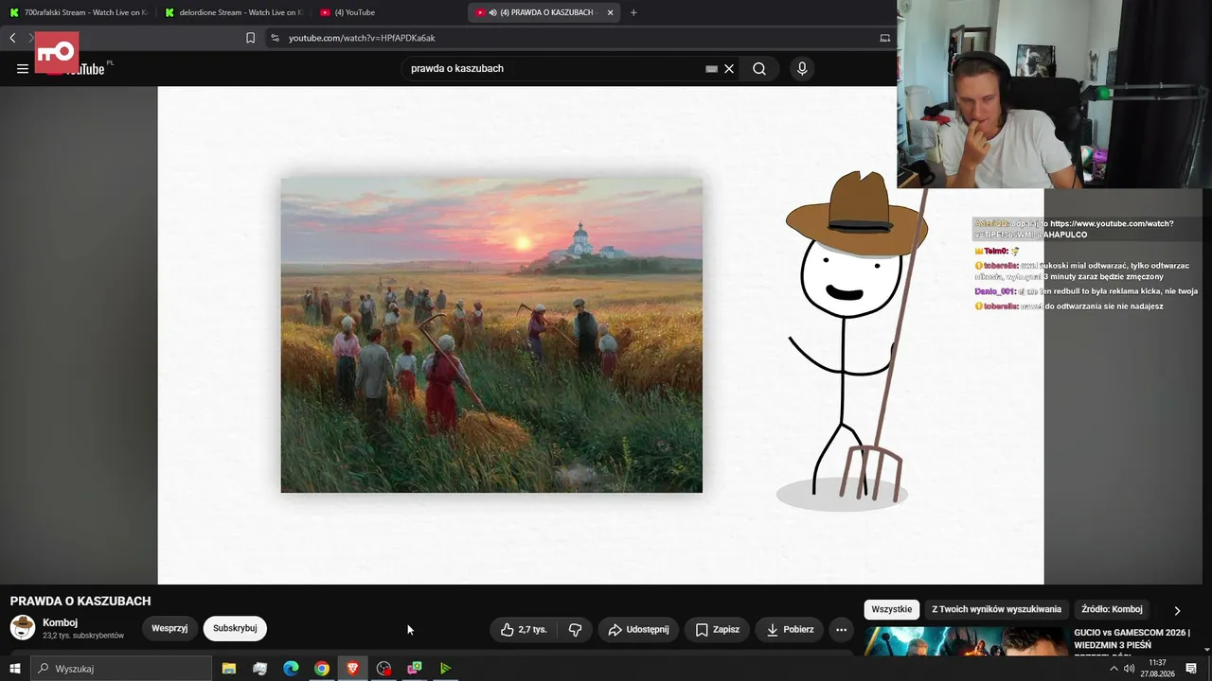Subscribe with the Subskrybuj button
Image resolution: width=1212 pixels, height=681 pixels.
tap(235, 628)
